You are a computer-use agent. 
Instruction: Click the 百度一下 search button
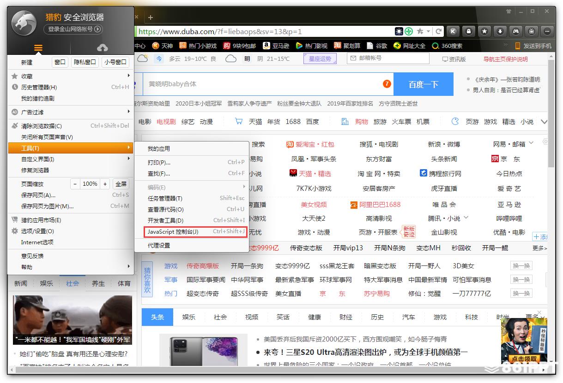point(424,84)
